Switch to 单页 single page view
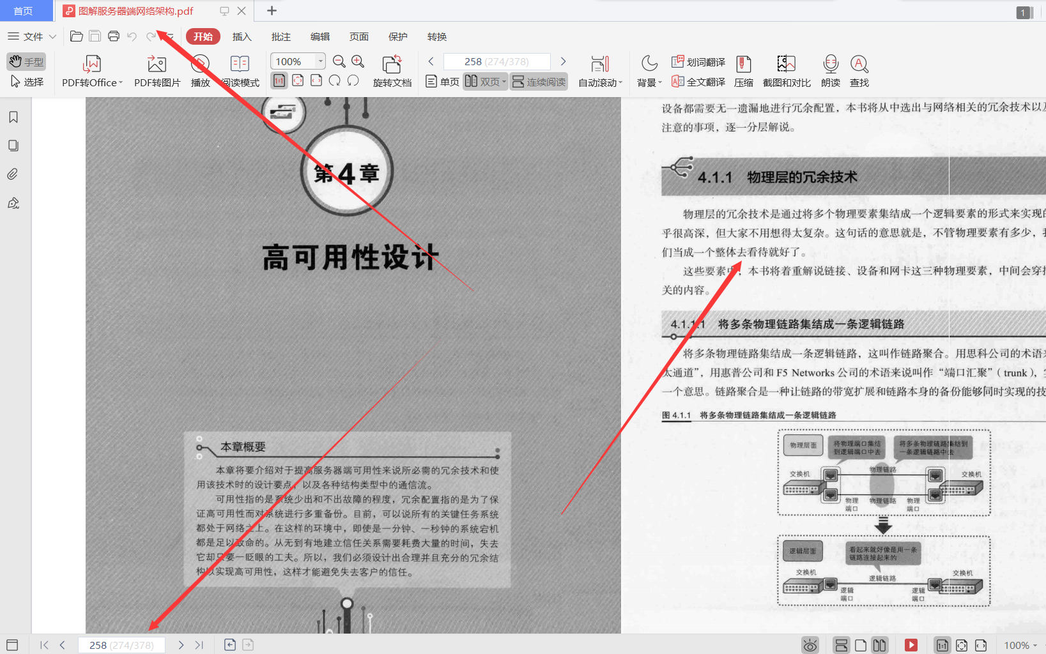 tap(442, 82)
